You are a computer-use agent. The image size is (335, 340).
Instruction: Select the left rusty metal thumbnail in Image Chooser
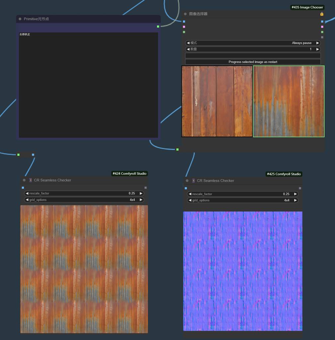tap(217, 101)
